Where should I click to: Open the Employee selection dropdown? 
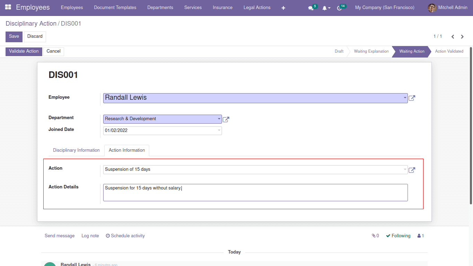point(405,98)
